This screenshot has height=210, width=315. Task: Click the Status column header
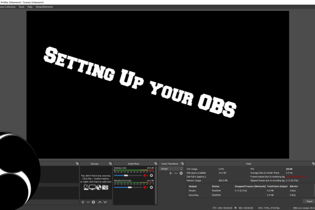click(x=216, y=186)
